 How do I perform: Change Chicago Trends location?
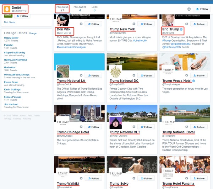click(33, 33)
